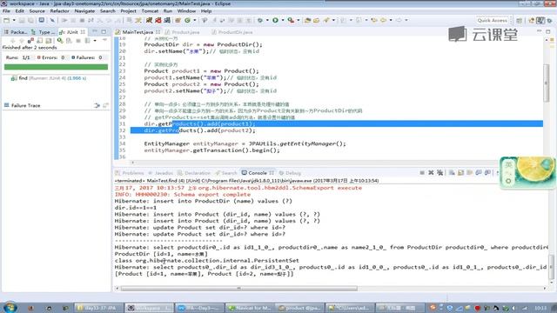Select the Next Failed Test arrow in JUnit
This screenshot has width=557, height=313.
(x=14, y=41)
